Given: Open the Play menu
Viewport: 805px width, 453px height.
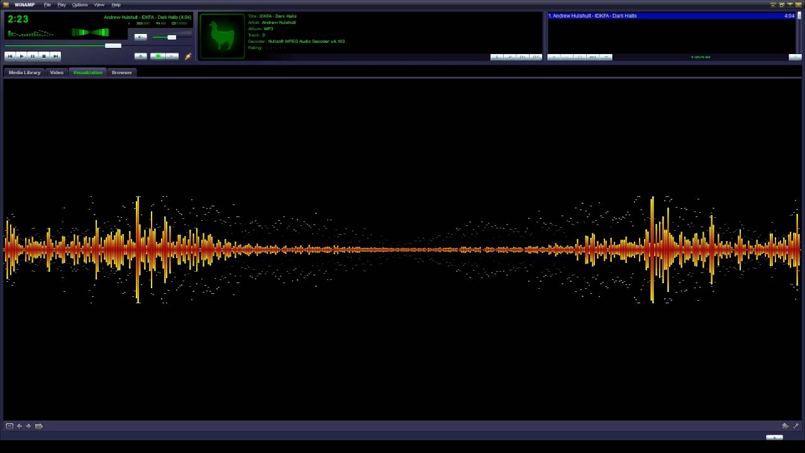Looking at the screenshot, I should 62,4.
